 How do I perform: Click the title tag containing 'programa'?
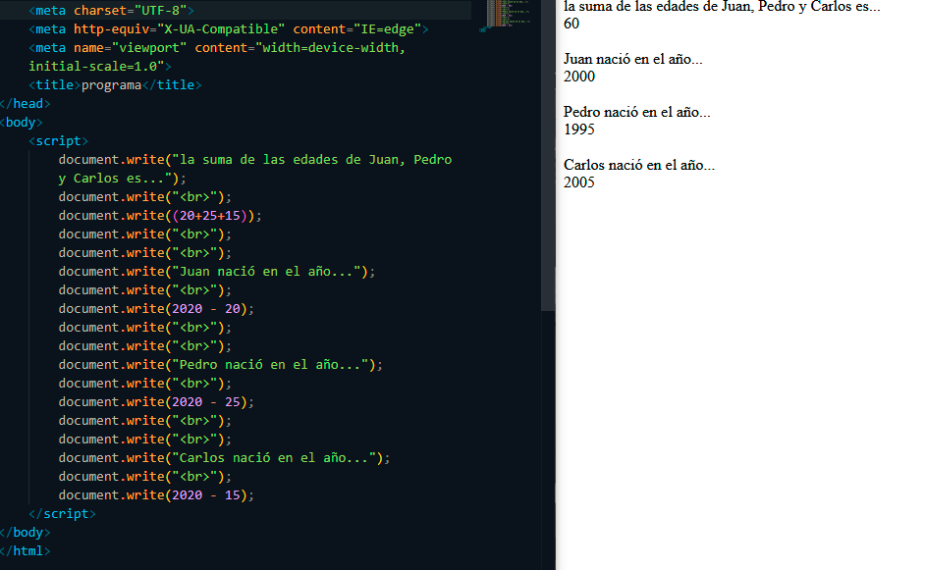tap(113, 84)
